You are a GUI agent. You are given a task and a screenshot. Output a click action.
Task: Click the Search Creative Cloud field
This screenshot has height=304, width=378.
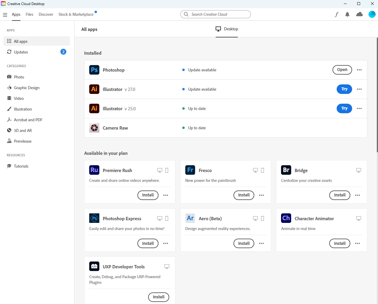[x=216, y=14]
